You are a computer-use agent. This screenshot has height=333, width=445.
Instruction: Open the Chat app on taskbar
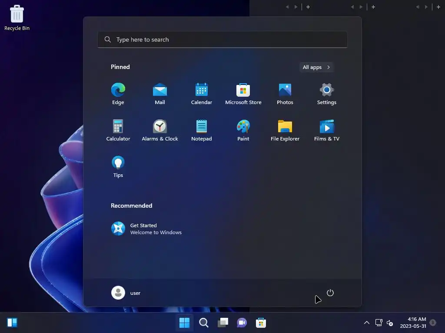pos(242,323)
